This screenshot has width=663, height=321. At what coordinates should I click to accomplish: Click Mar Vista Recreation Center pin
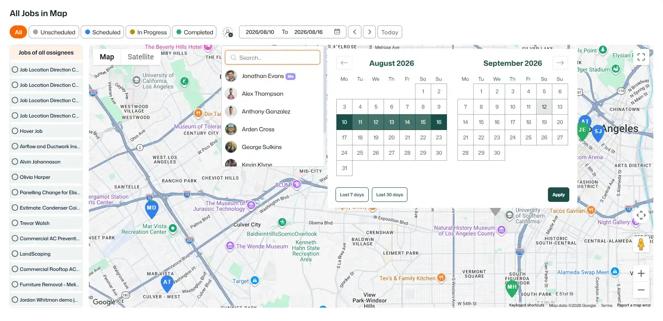(173, 229)
